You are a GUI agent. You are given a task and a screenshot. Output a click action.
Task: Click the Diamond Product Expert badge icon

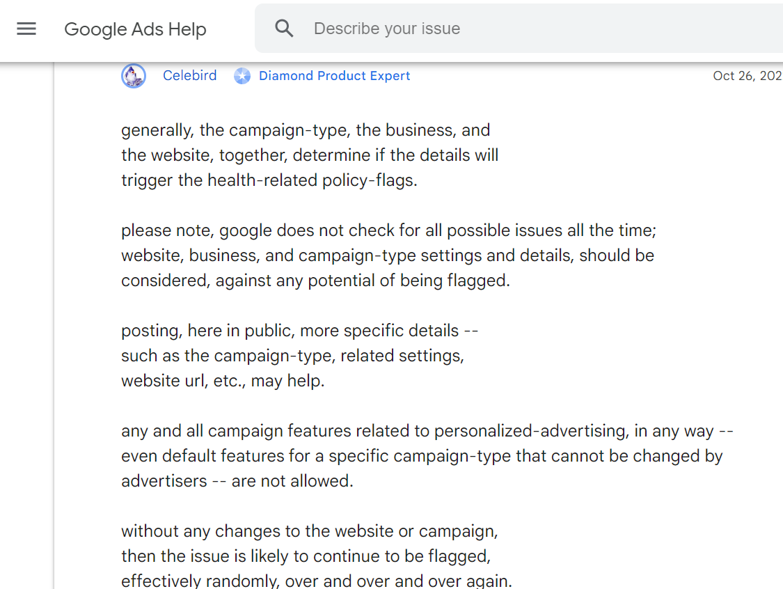tap(242, 76)
